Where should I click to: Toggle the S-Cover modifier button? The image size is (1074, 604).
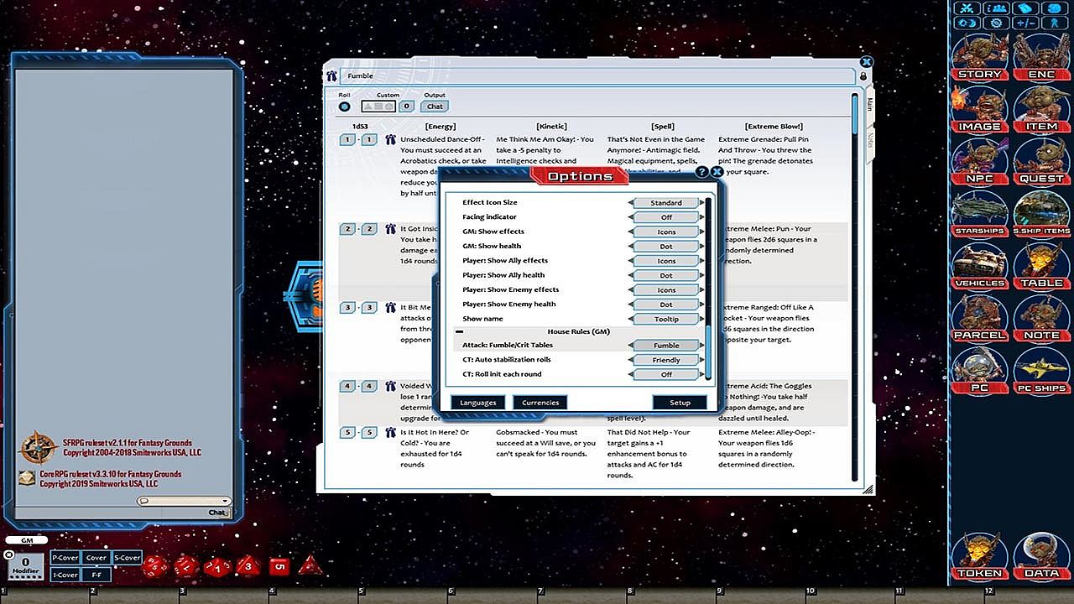coord(127,558)
